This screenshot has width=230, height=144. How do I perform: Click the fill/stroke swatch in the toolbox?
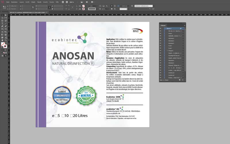(x=4, y=45)
